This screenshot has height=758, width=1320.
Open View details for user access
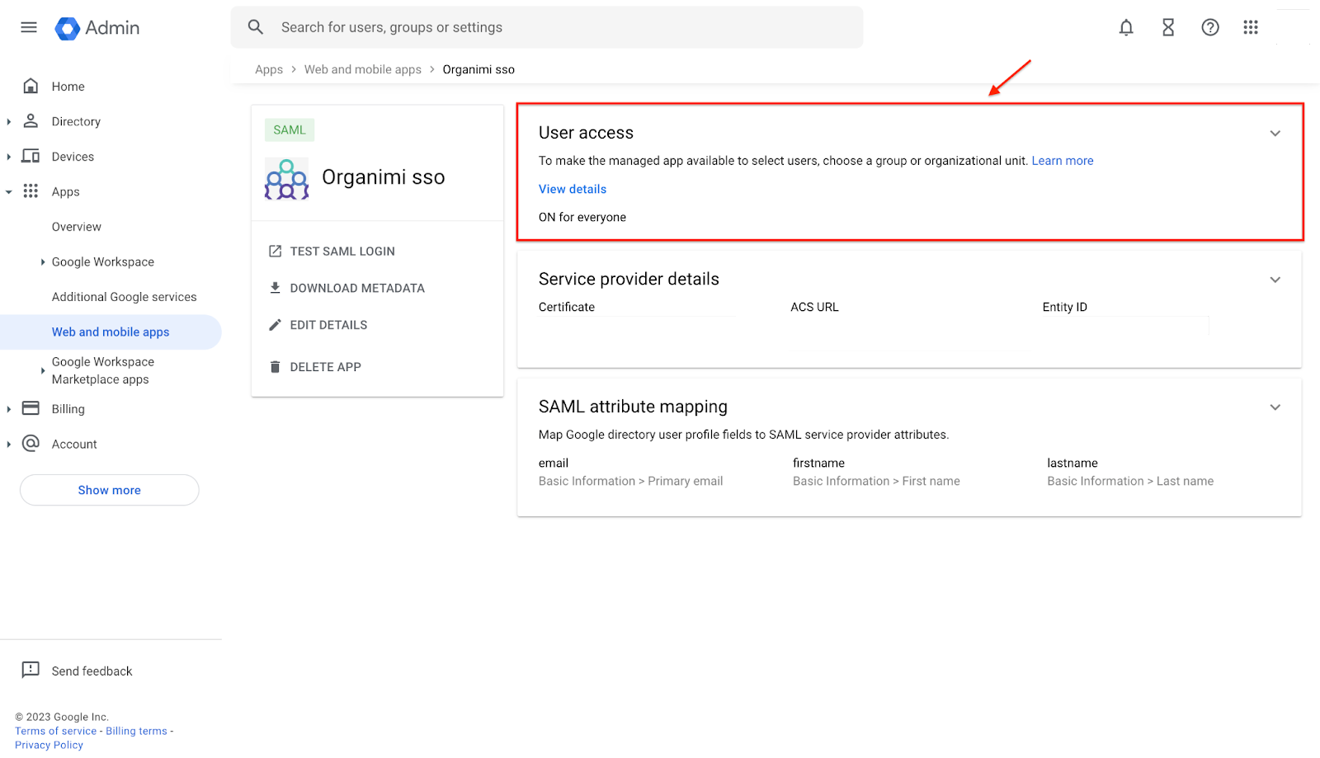572,189
